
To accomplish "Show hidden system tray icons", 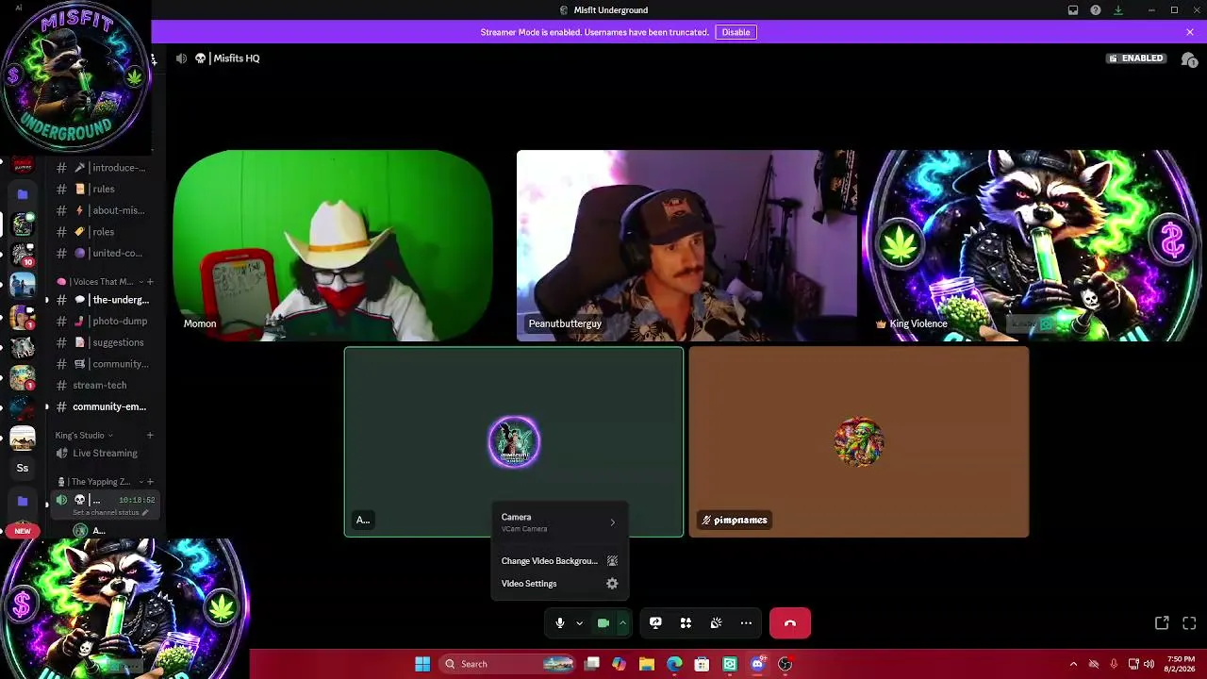I will [1073, 664].
